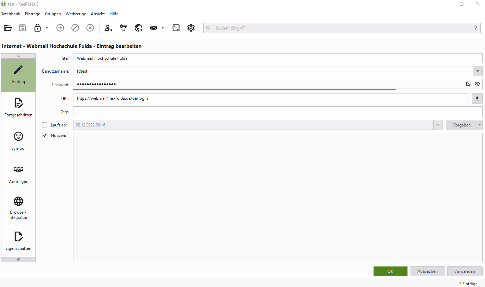
Task: Click the password generator dice toolbar icon
Action: coord(176,28)
